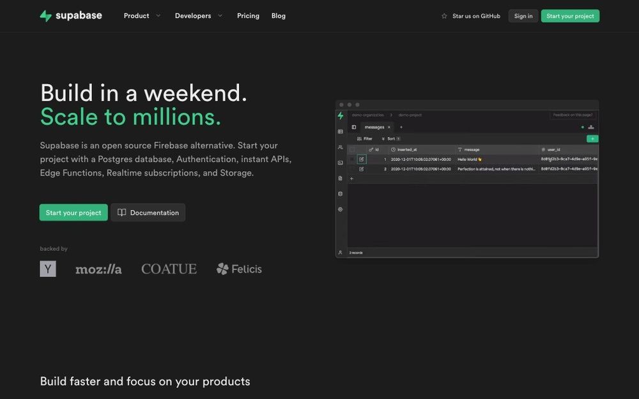Click the Felicis logo
The image size is (639, 399).
[239, 269]
